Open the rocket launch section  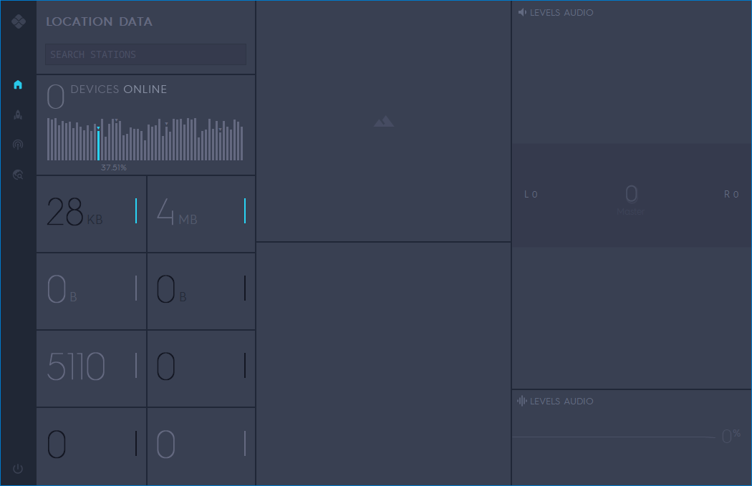click(18, 115)
